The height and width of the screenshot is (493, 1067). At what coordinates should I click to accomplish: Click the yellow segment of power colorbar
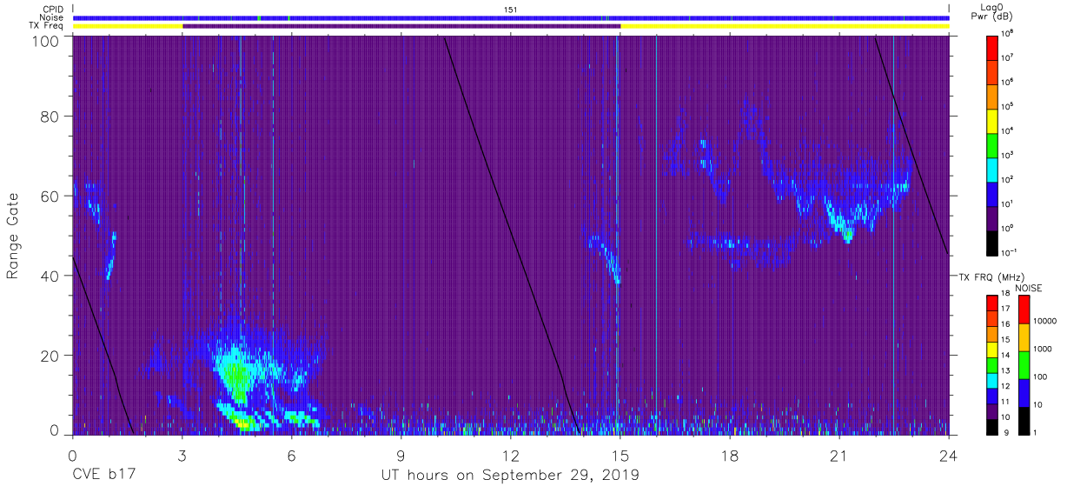click(991, 120)
